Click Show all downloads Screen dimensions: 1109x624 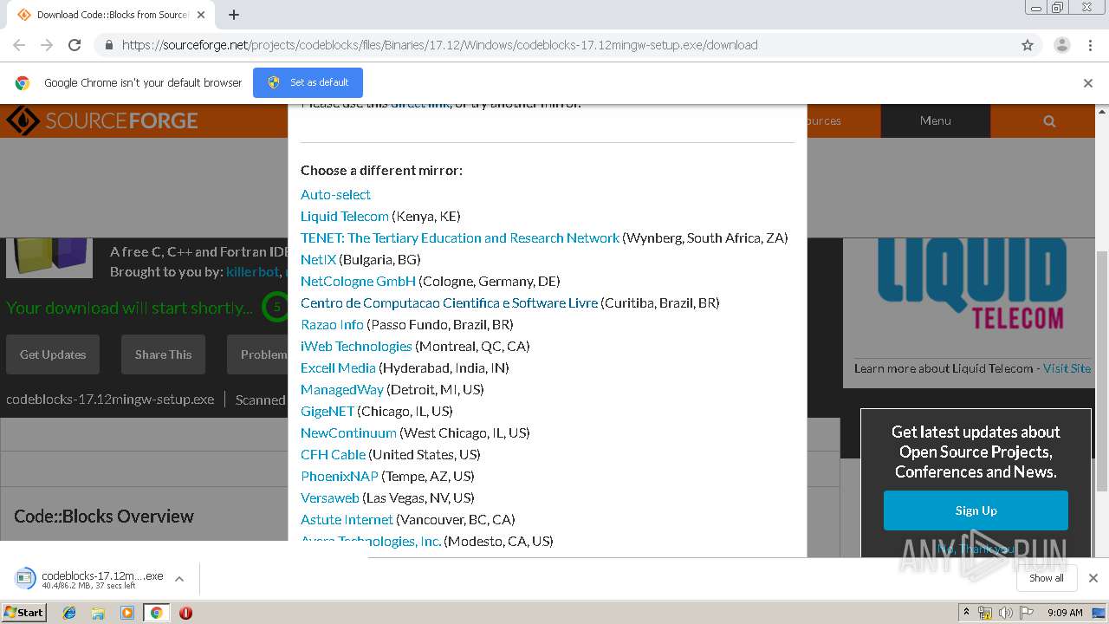(1046, 578)
